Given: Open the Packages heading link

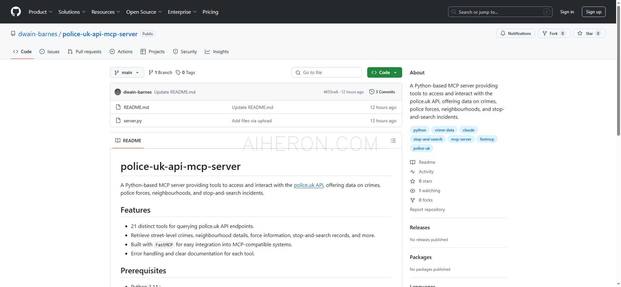Looking at the screenshot, I should click(420, 257).
